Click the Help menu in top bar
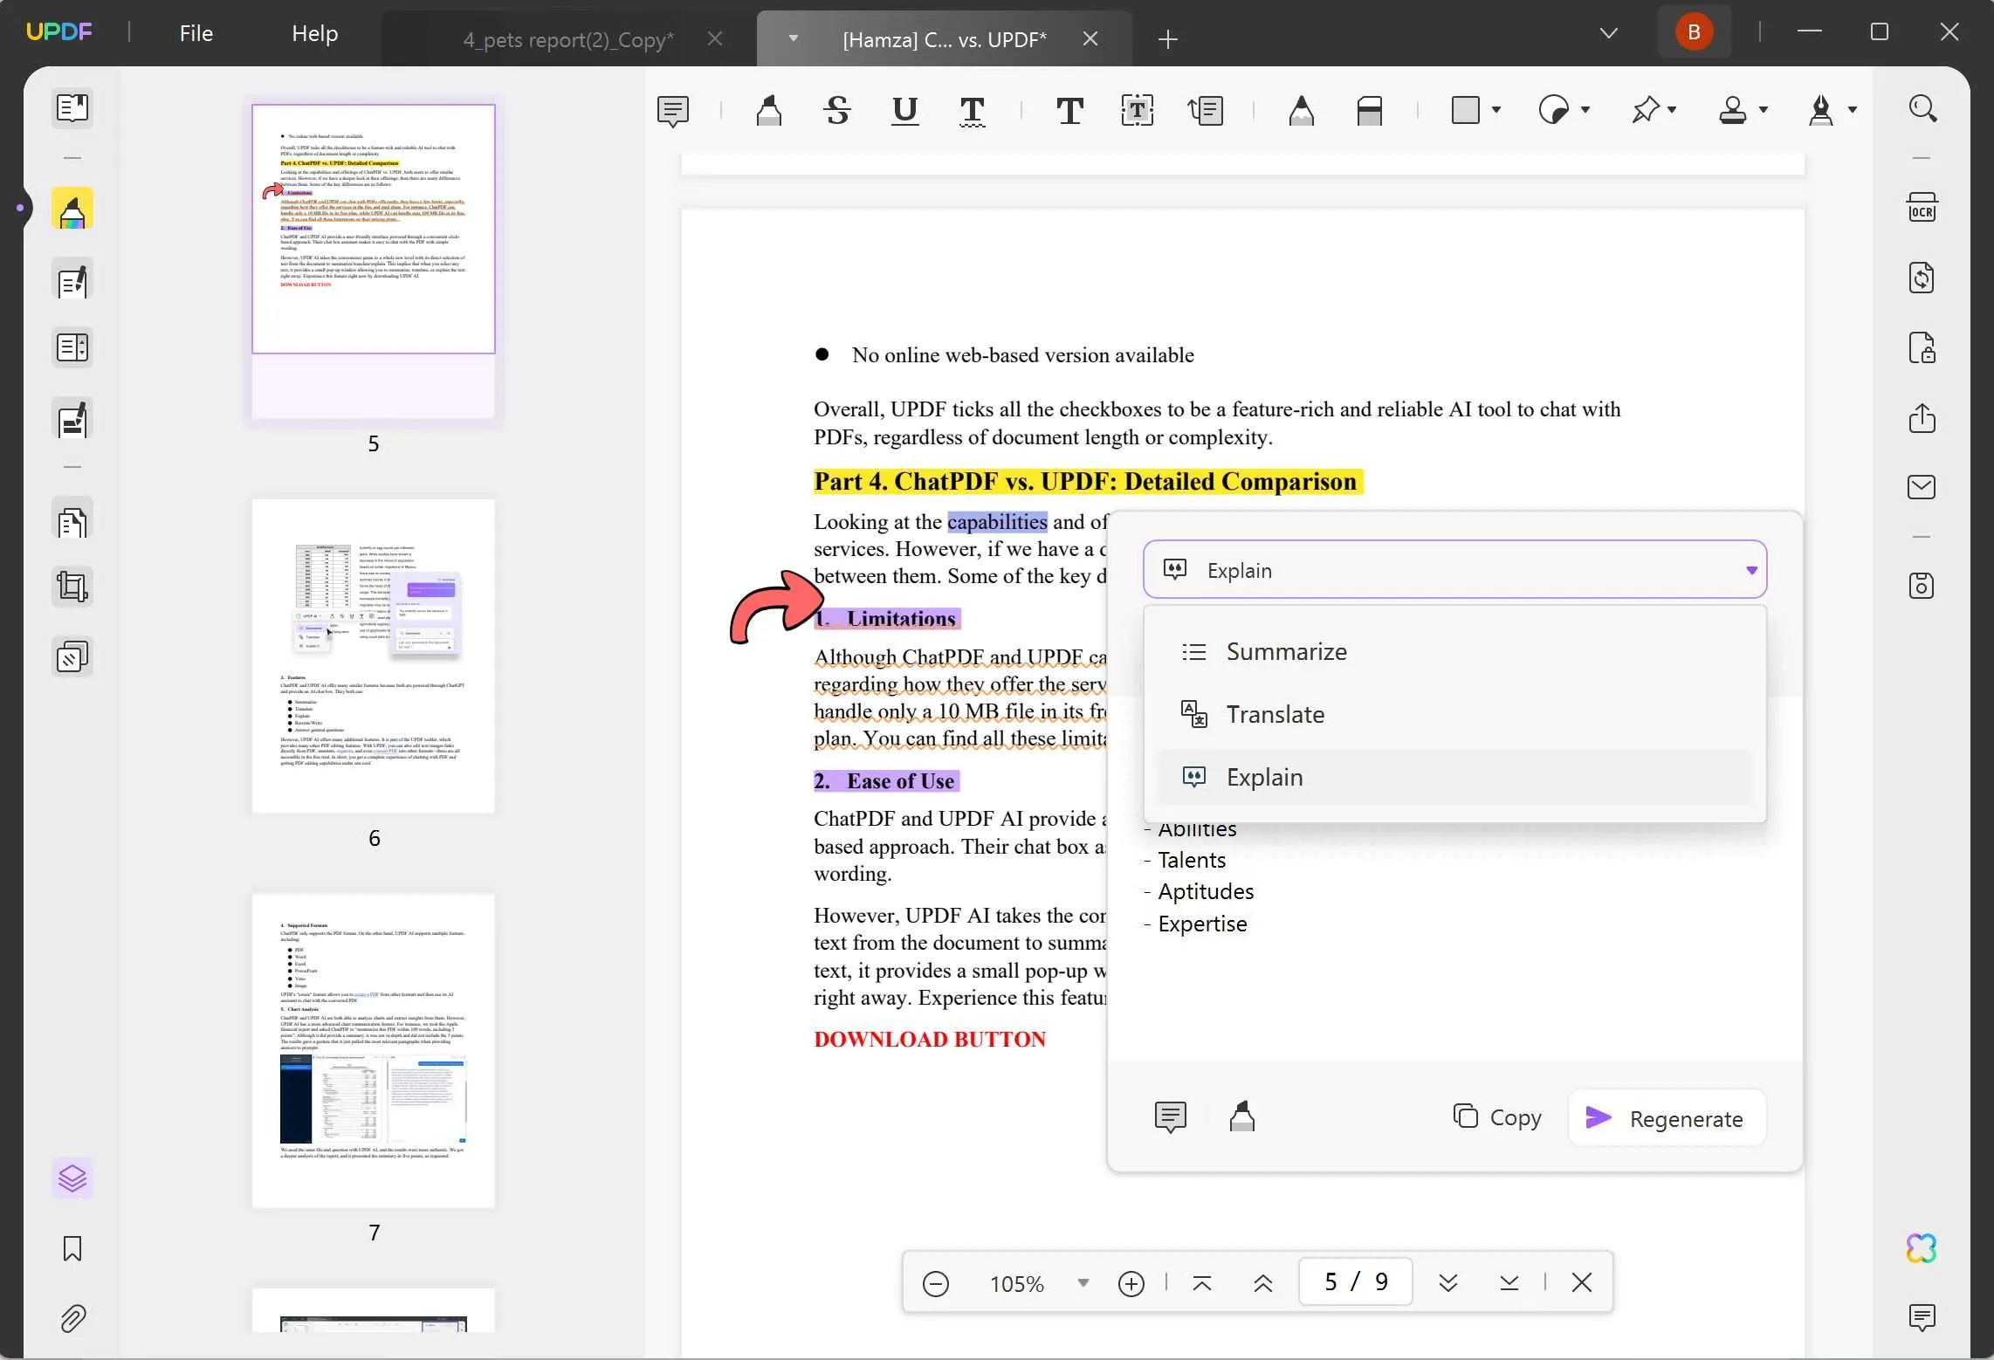Screen dimensions: 1994x1360 pos(313,33)
